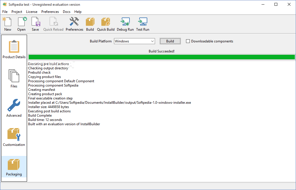Open Preferences from the hammer-and-wrench icon
The width and height of the screenshot is (296, 190).
coord(74,24)
